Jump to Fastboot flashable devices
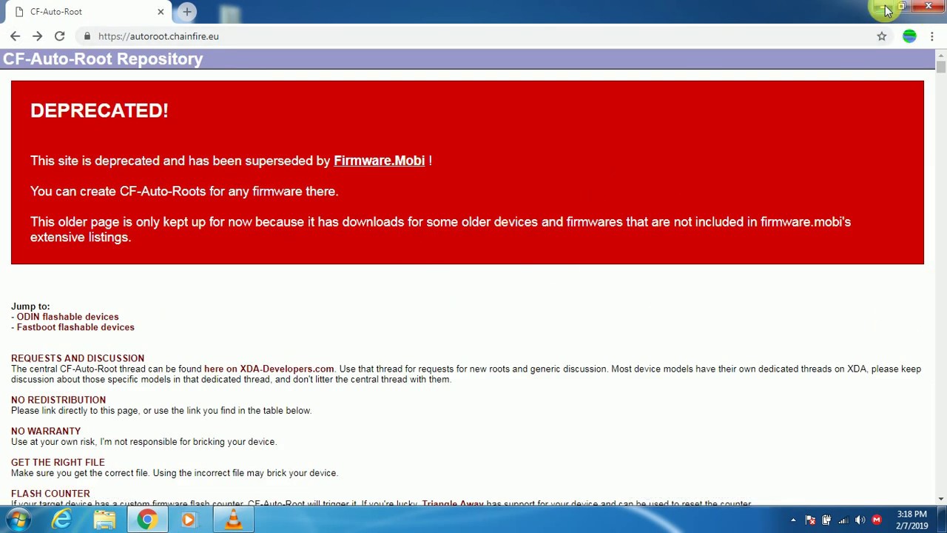 pos(75,327)
